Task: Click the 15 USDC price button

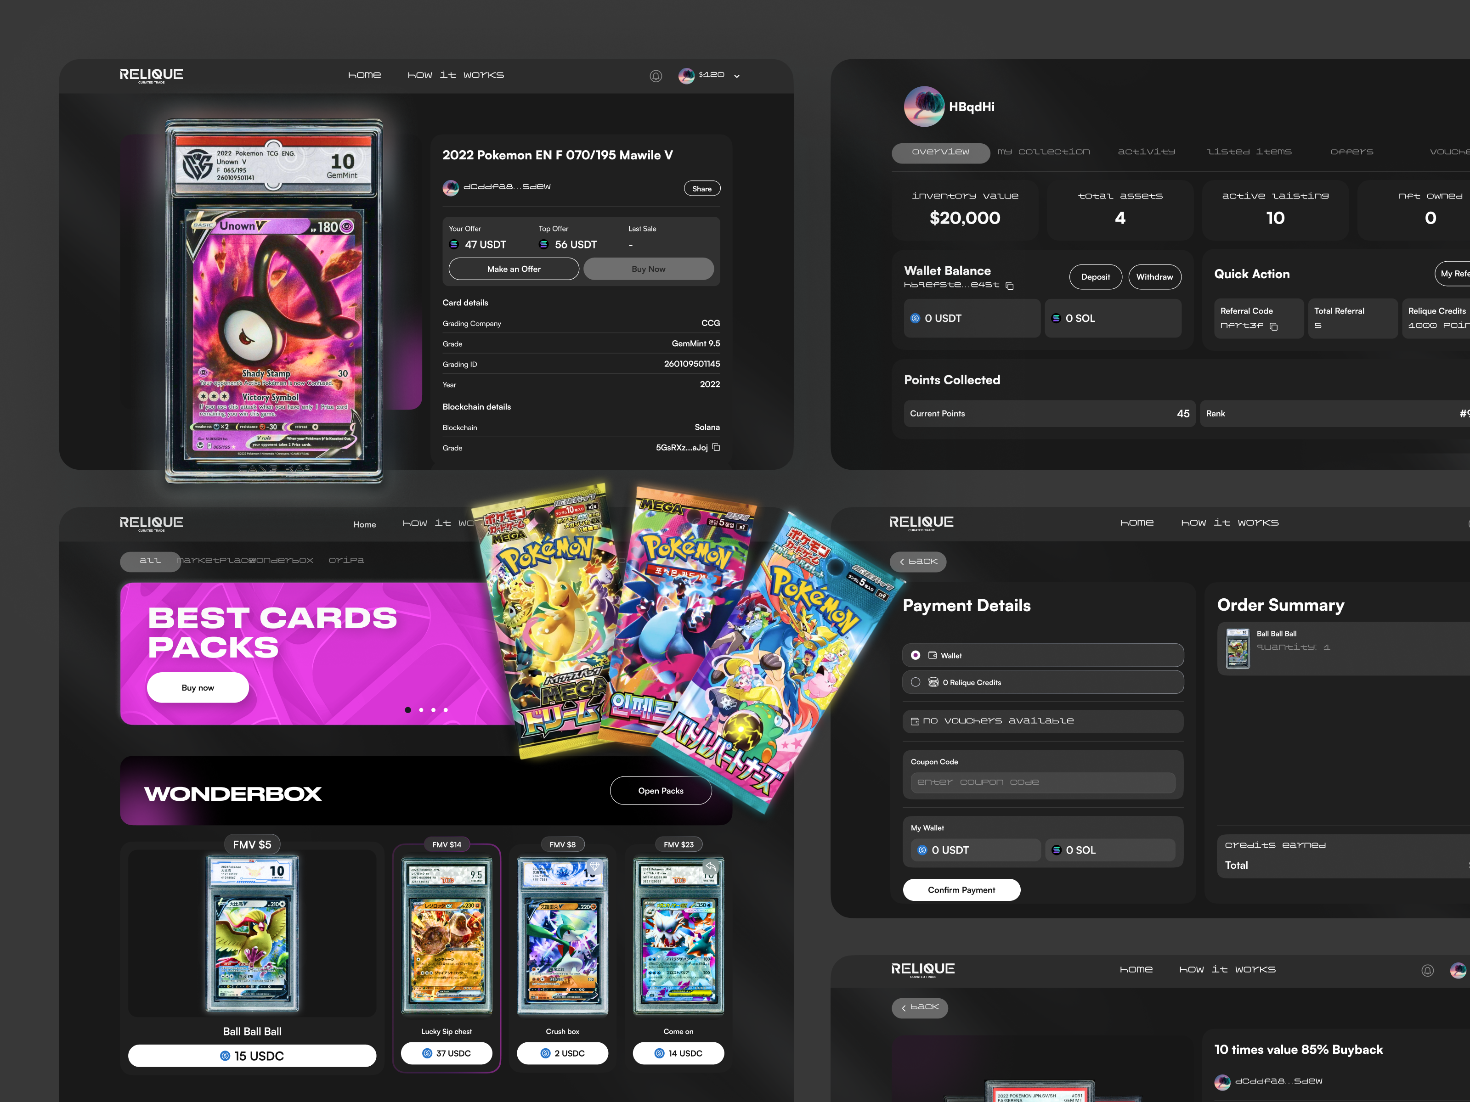Action: [252, 1056]
